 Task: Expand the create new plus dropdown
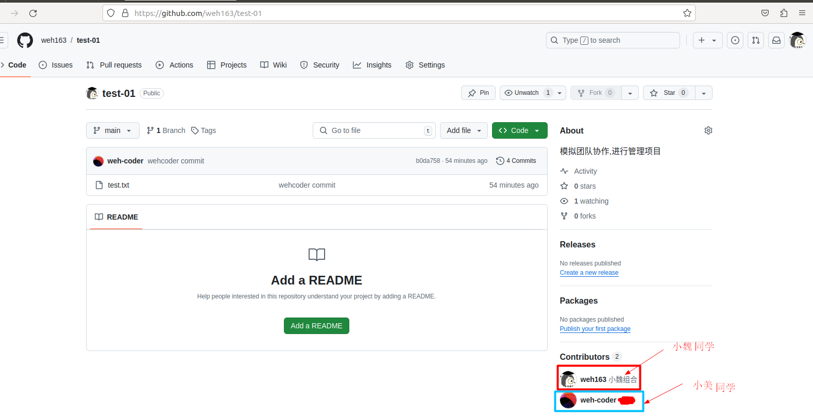[x=707, y=40]
